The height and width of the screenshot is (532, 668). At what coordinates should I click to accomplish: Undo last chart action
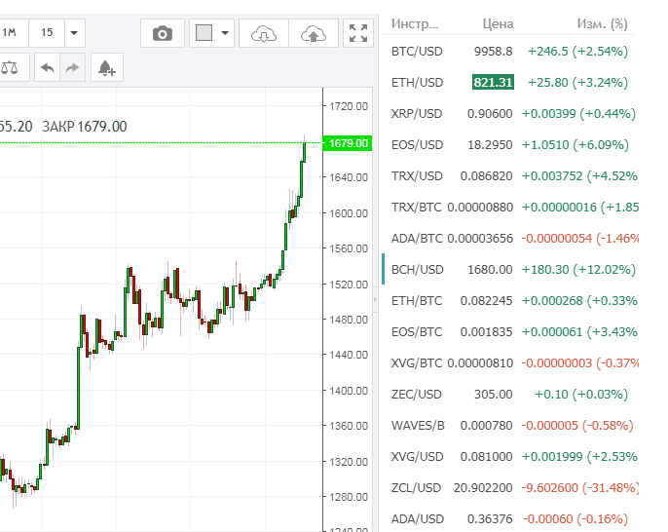pyautogui.click(x=48, y=67)
